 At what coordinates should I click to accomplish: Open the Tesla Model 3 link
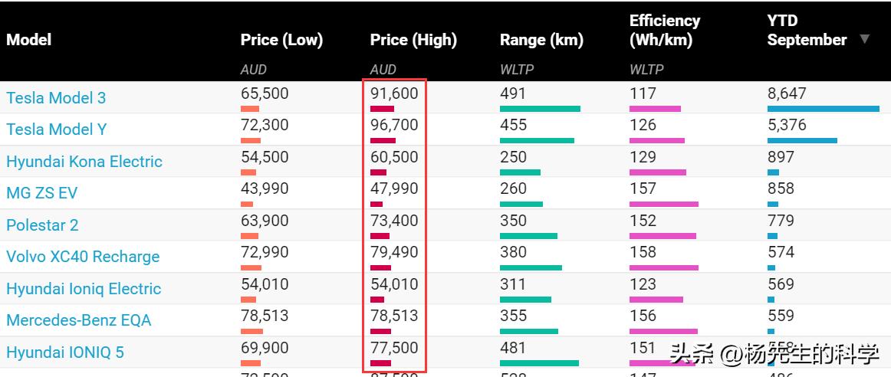[x=56, y=98]
